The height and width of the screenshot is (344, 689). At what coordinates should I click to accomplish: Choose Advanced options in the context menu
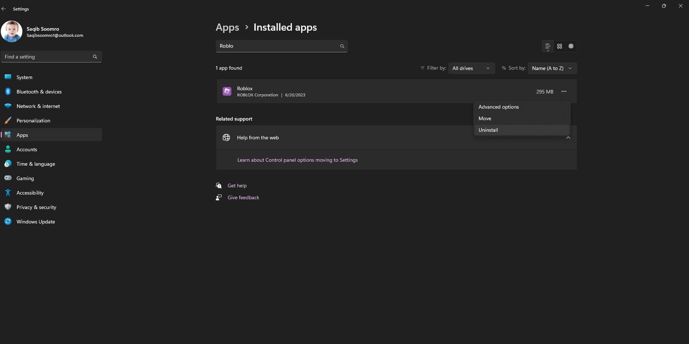click(498, 107)
